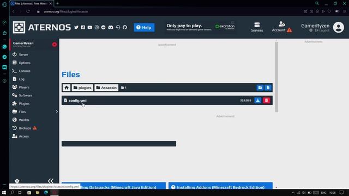Open the Aternos Reddit icon
349x196 pixels.
(103, 27)
